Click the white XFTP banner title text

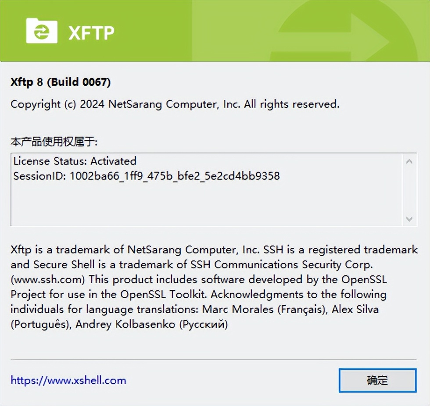(91, 33)
